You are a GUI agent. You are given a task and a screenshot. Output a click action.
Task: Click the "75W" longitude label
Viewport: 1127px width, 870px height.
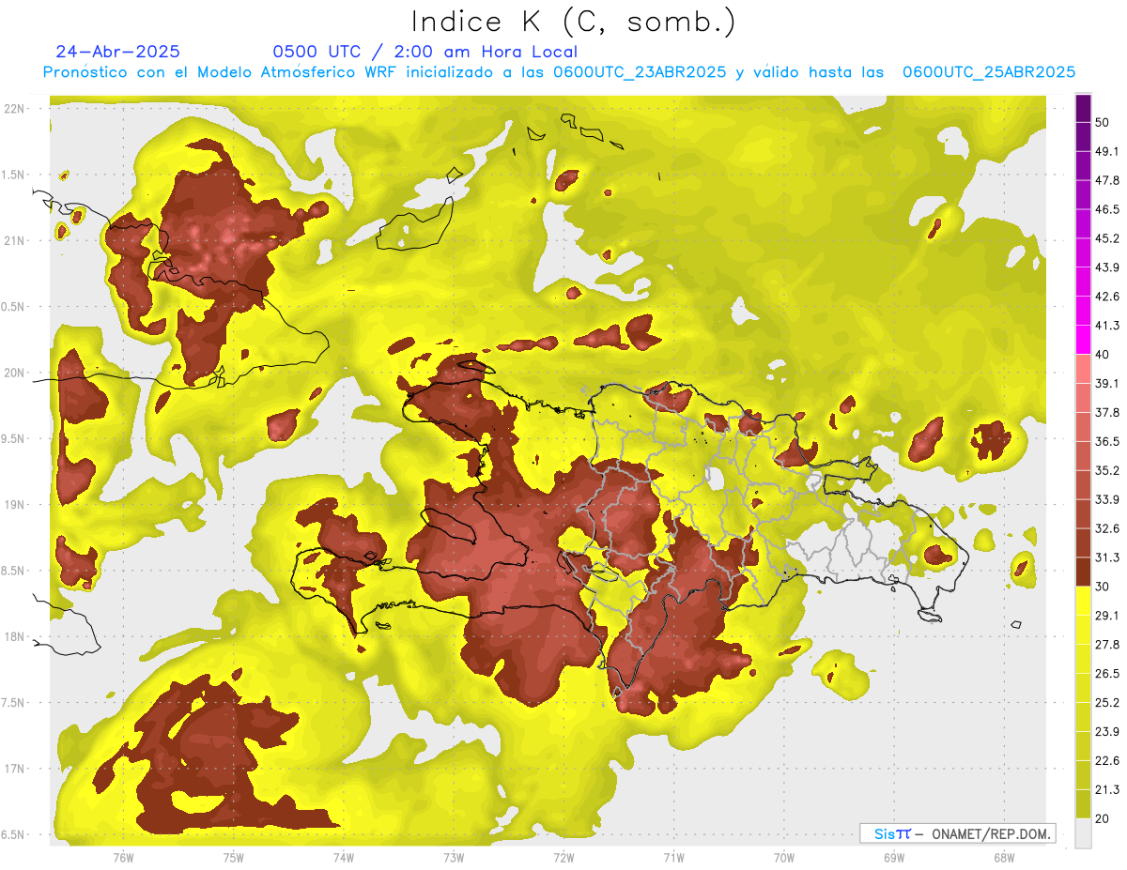tap(234, 857)
